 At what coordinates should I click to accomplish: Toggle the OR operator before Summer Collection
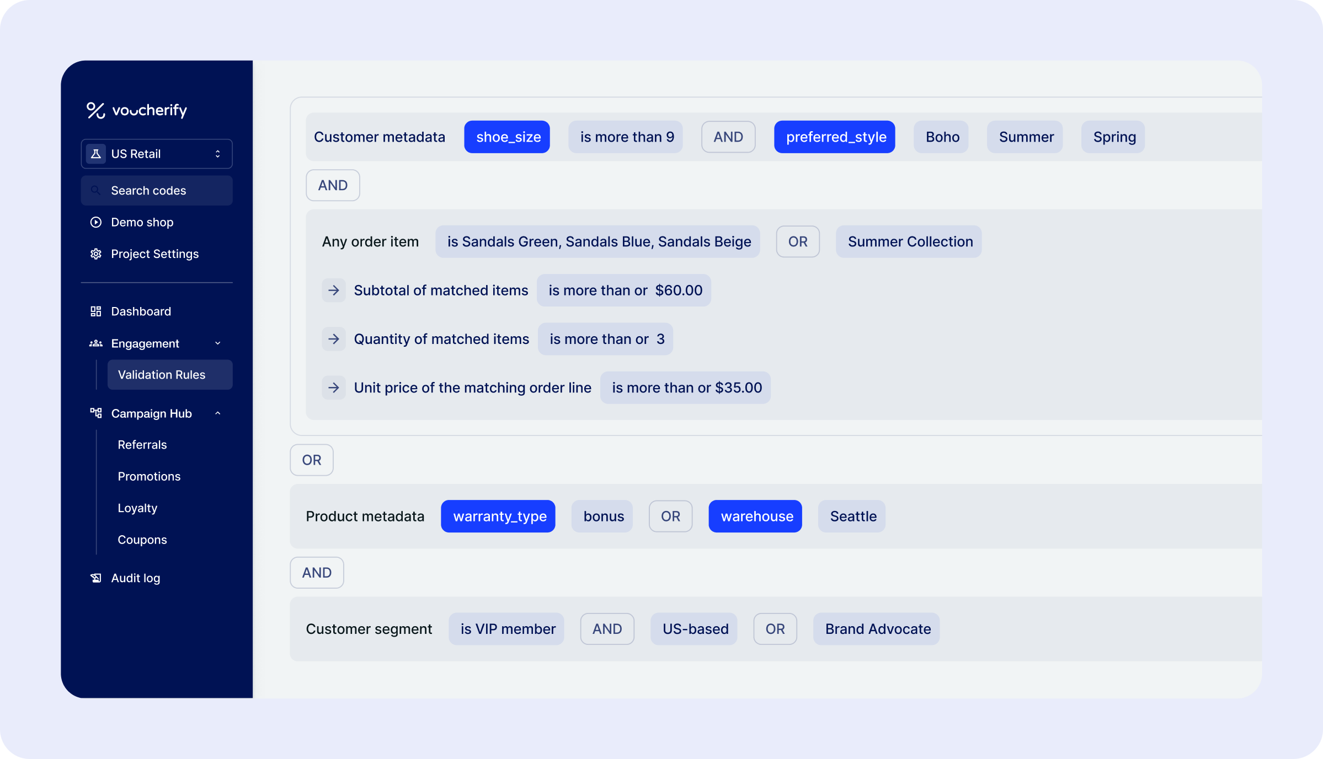[797, 241]
